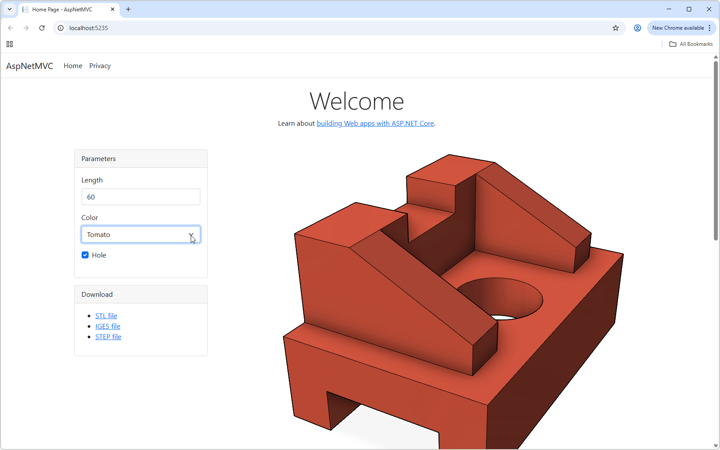View site information icon in address bar

tap(61, 28)
